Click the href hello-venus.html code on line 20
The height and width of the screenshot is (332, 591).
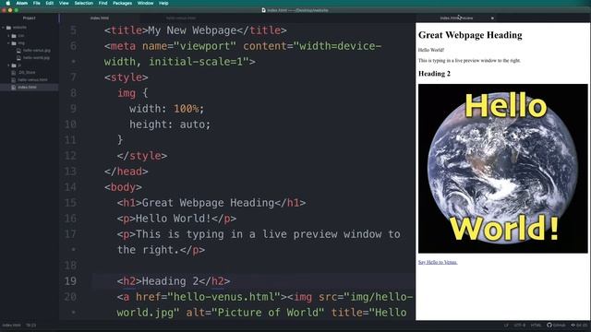pyautogui.click(x=209, y=297)
